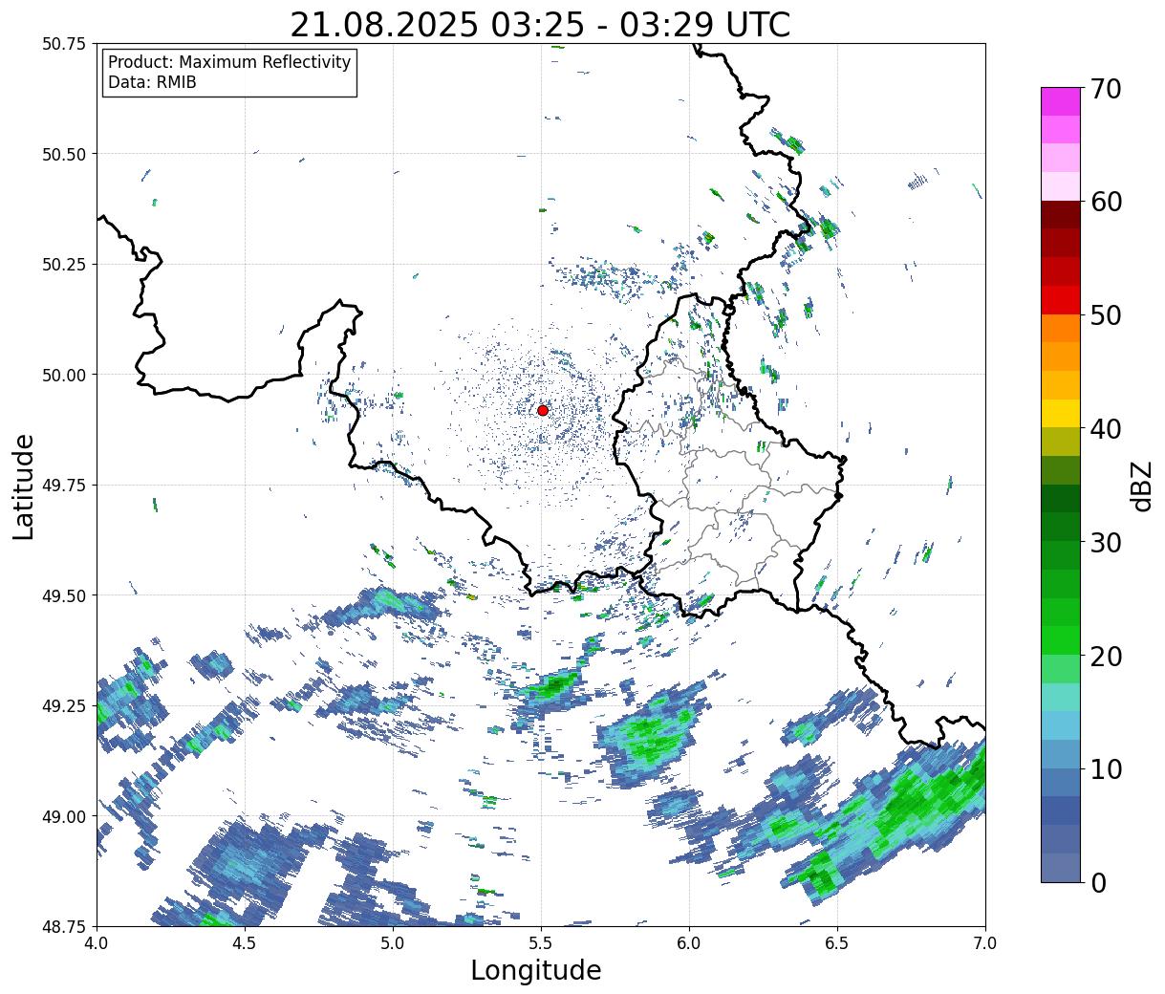Click the dBZ colorbar label
The width and height of the screenshot is (1165, 994).
[1141, 486]
